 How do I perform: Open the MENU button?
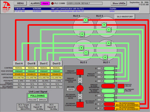tap(20, 3)
